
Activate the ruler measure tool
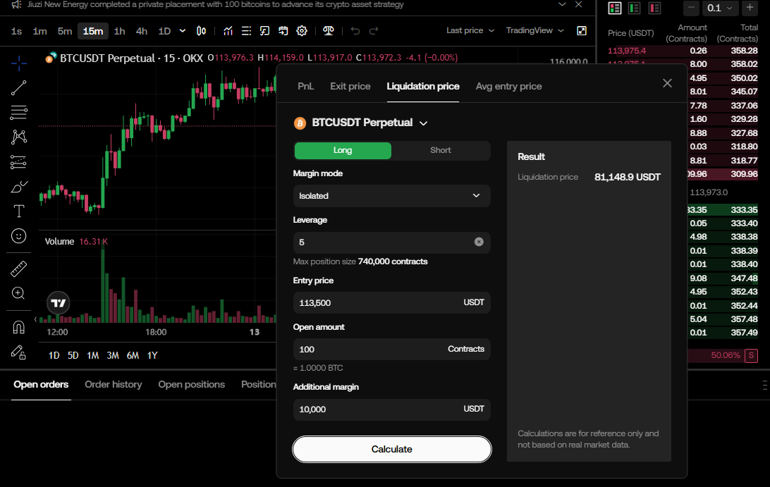[x=19, y=269]
